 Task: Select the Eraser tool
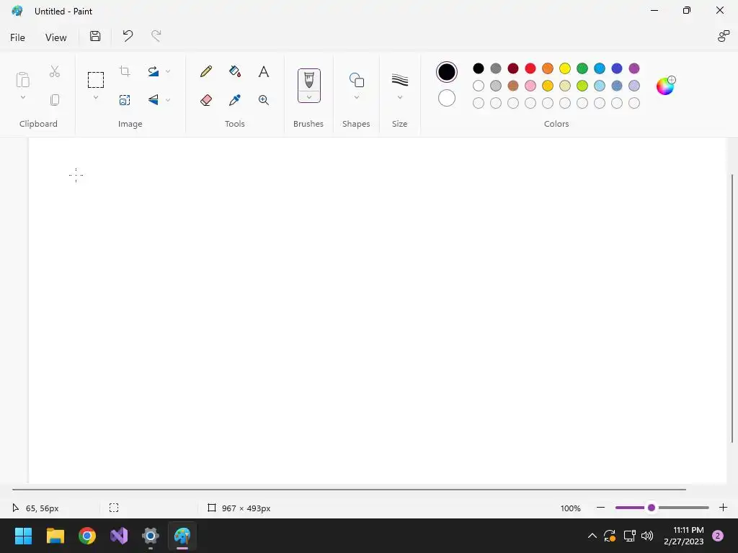pyautogui.click(x=205, y=100)
